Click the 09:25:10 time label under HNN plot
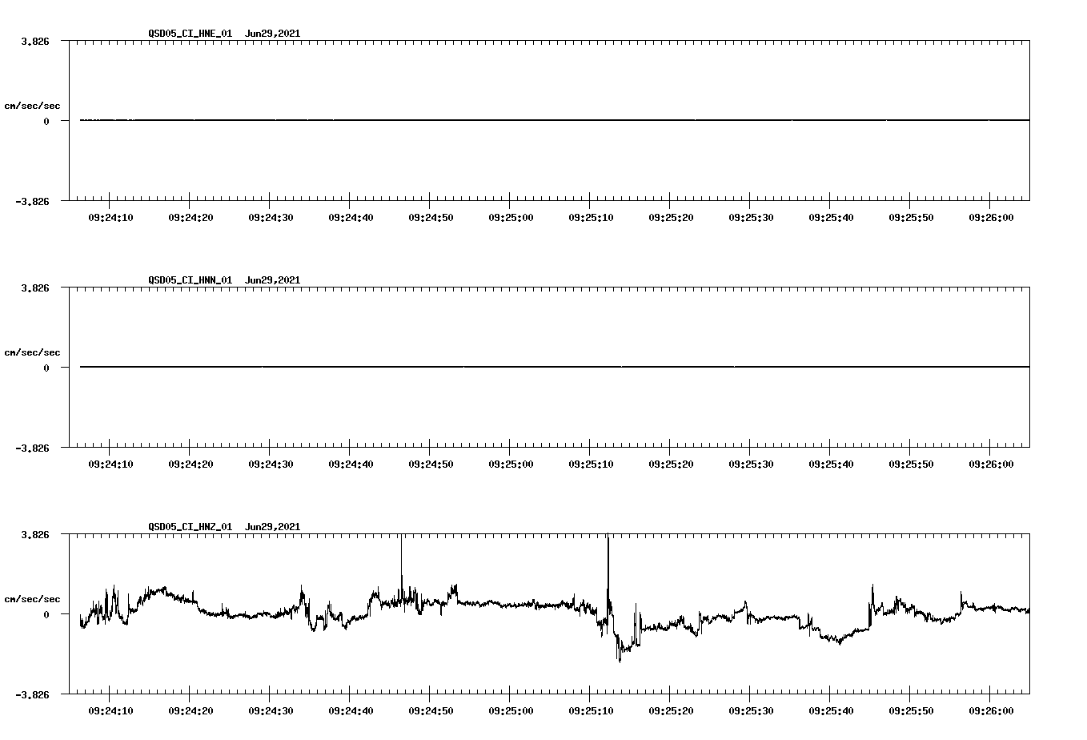1087x740 pixels. point(591,465)
